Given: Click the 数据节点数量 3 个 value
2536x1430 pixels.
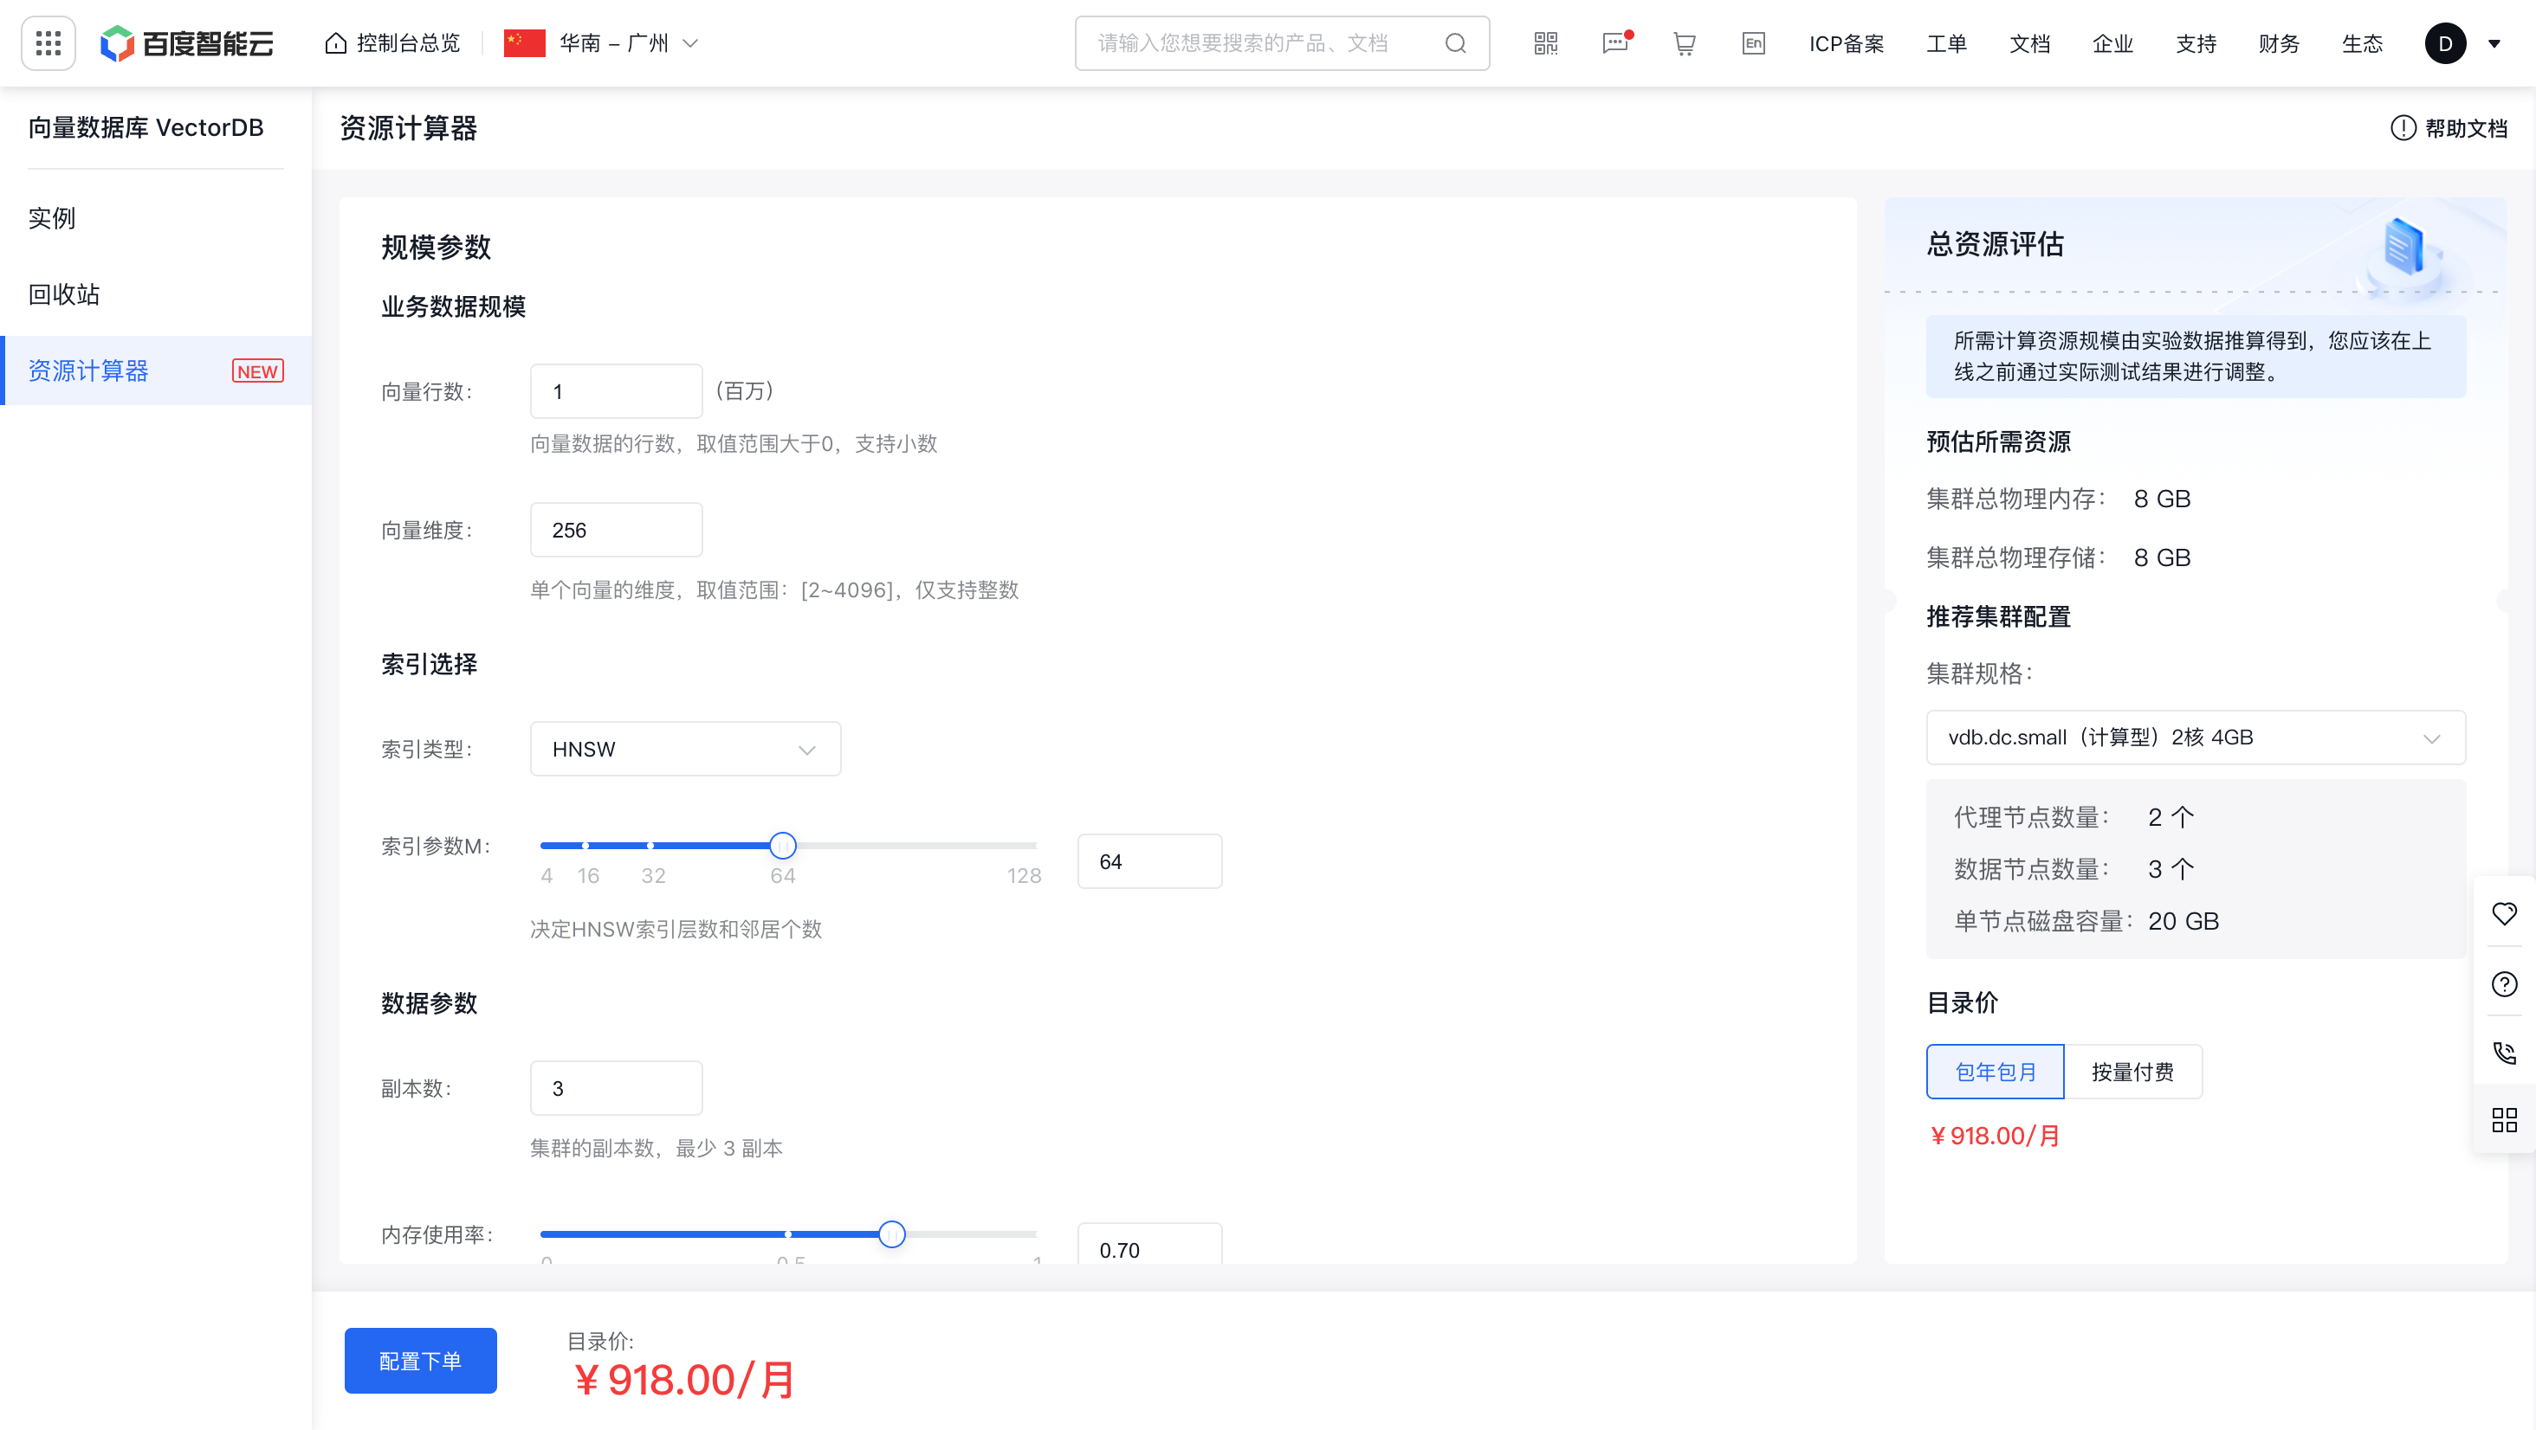Looking at the screenshot, I should click(2170, 869).
